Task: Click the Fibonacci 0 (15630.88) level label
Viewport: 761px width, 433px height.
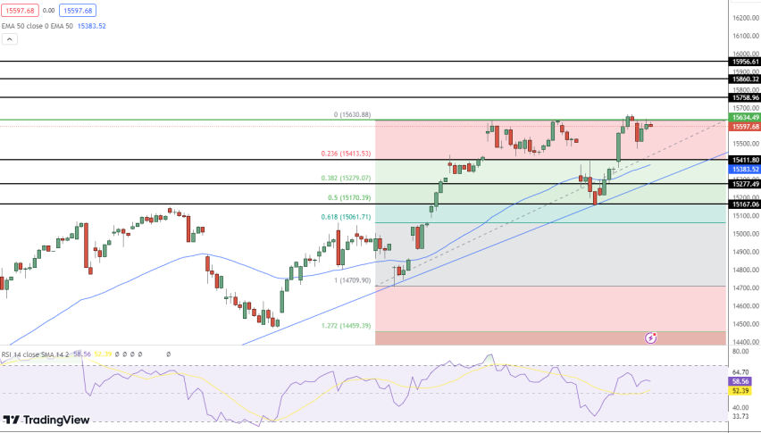Action: [352, 115]
